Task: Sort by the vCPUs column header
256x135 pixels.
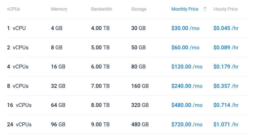Action: click(14, 9)
